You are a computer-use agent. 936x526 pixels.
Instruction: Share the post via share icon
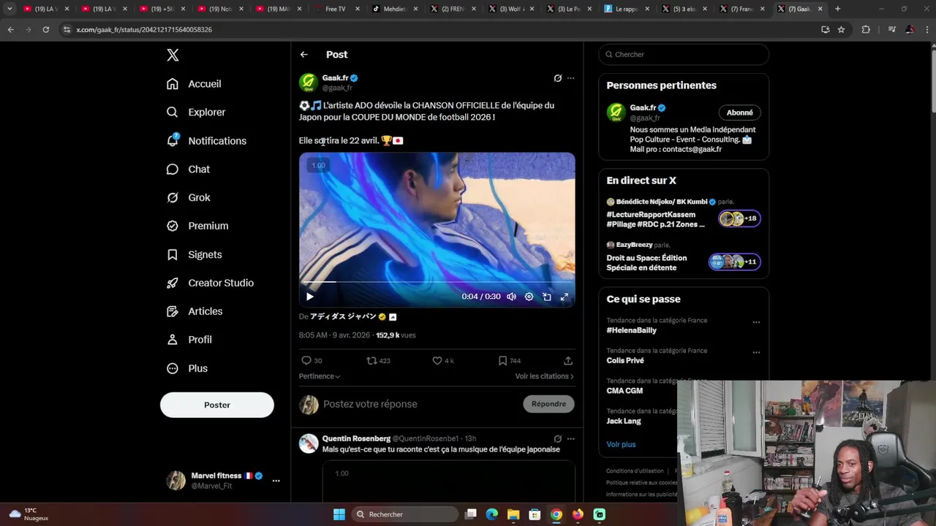tap(568, 361)
